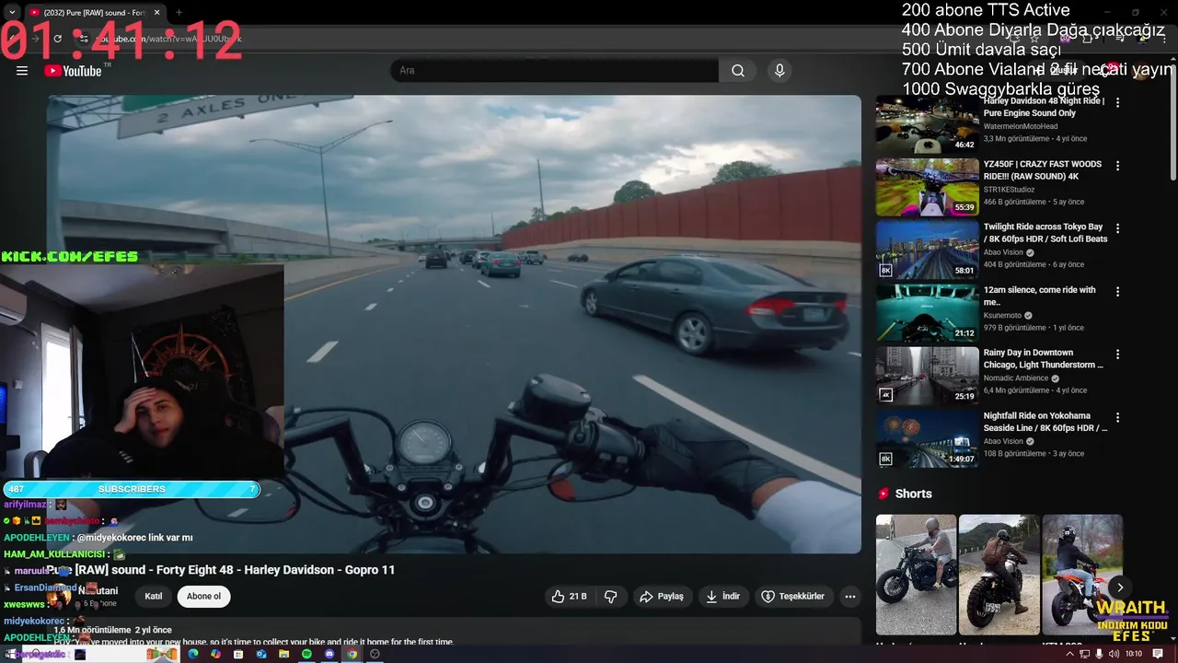Like the video with thumbs up
This screenshot has width=1178, height=663.
coord(569,597)
